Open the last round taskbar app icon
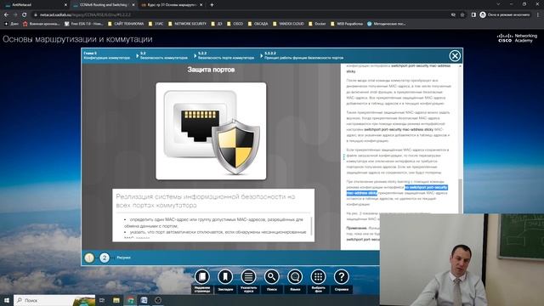The width and height of the screenshot is (544, 306). pyautogui.click(x=158, y=300)
